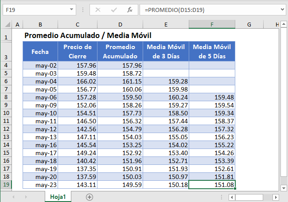Select 5-day average cell 159.48
This screenshot has height=202, width=288.
(x=212, y=97)
